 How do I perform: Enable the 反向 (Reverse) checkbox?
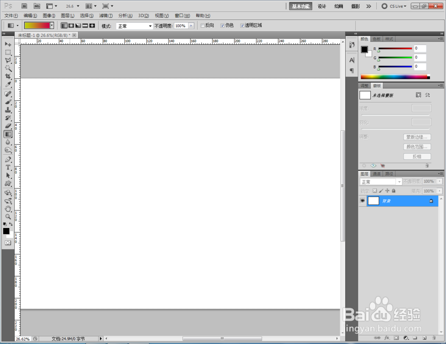tap(203, 25)
